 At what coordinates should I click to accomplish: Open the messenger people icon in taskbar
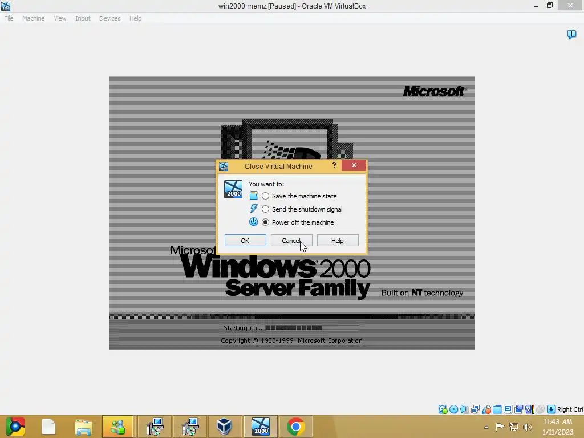[x=117, y=427]
